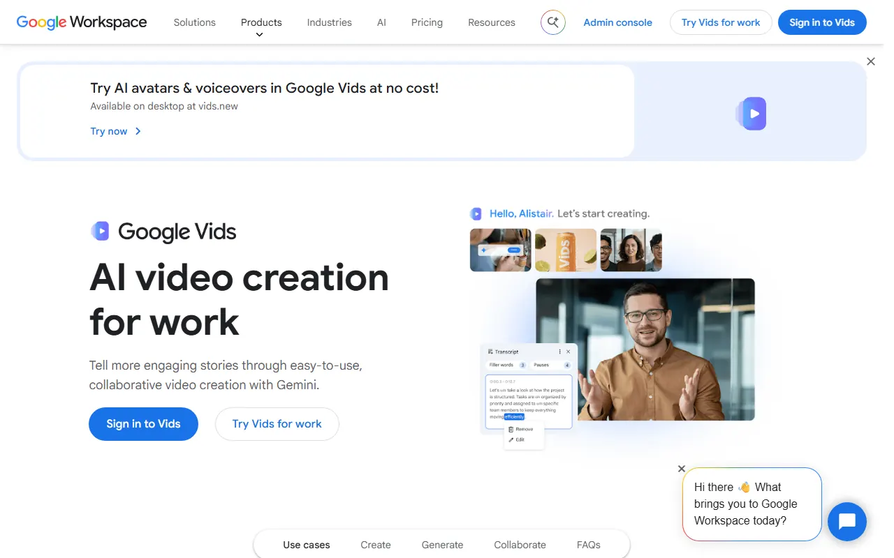The height and width of the screenshot is (558, 894).
Task: Click Edit in the transcript popup
Action: pos(517,439)
